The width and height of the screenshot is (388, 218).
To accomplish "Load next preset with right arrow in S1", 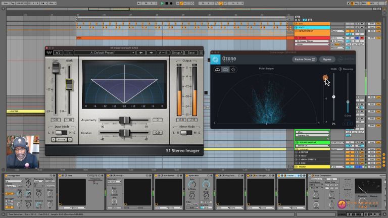I will click(x=151, y=52).
